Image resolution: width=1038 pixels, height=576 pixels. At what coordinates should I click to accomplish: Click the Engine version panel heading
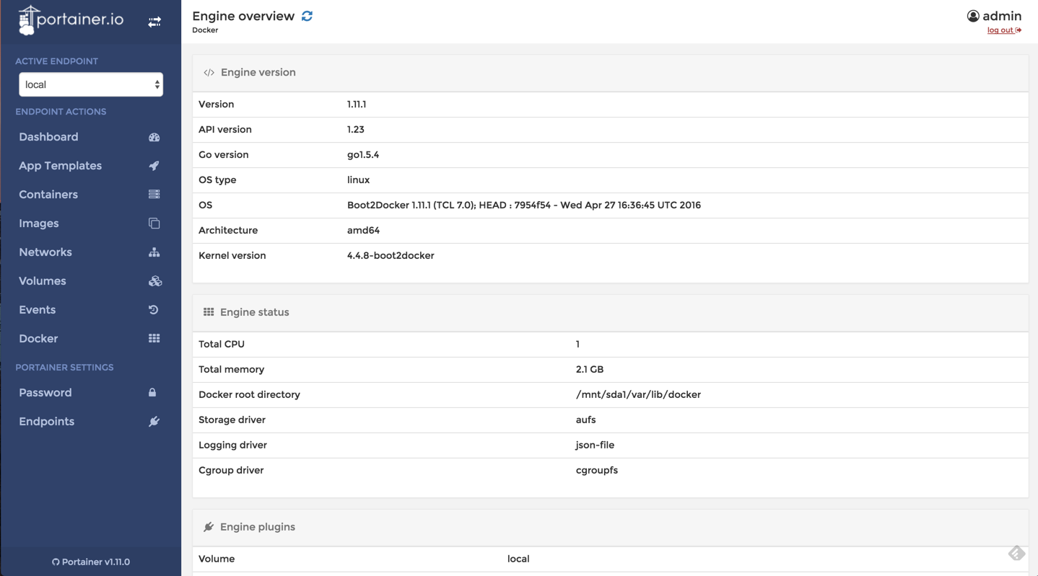(258, 73)
